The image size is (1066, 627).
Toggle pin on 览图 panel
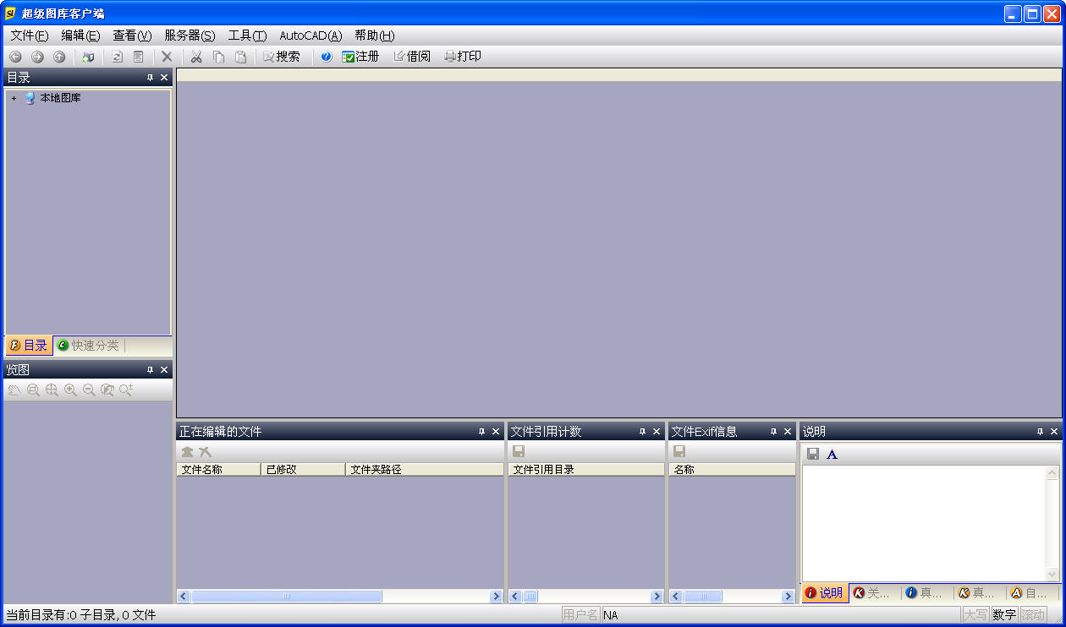point(150,370)
